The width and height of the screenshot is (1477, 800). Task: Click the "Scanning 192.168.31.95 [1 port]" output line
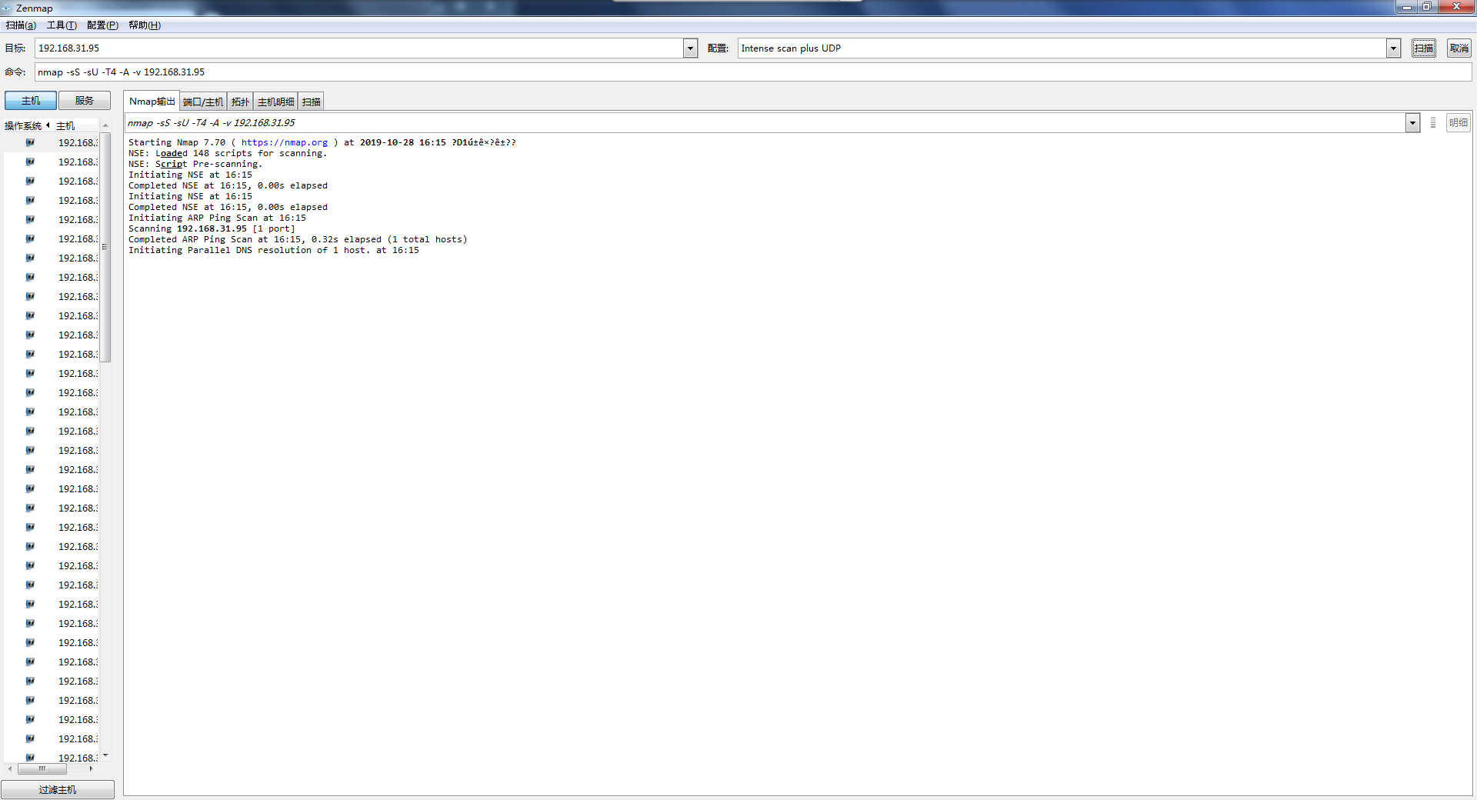coord(212,228)
